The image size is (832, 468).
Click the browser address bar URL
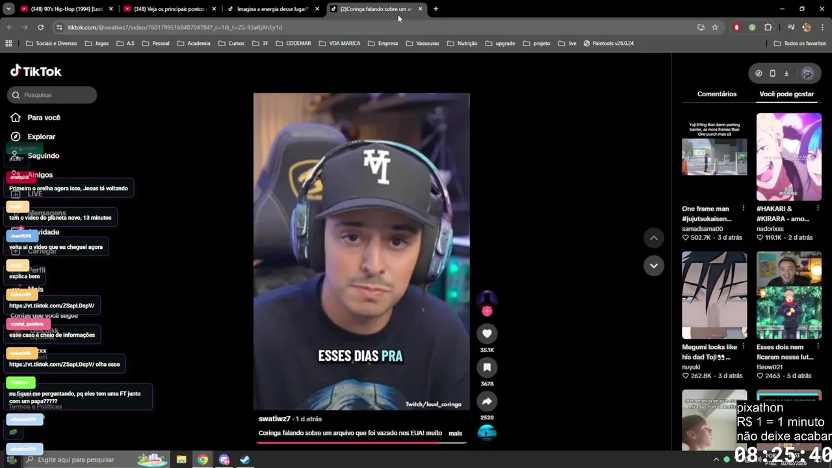(x=175, y=27)
